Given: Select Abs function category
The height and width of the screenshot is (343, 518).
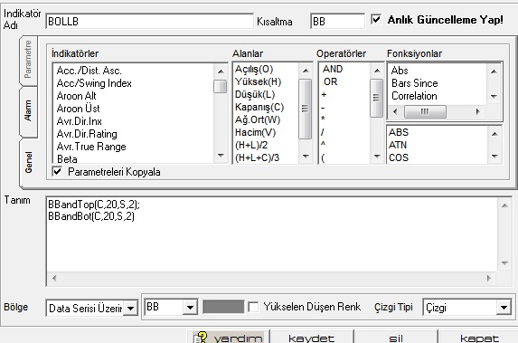Looking at the screenshot, I should (x=400, y=71).
